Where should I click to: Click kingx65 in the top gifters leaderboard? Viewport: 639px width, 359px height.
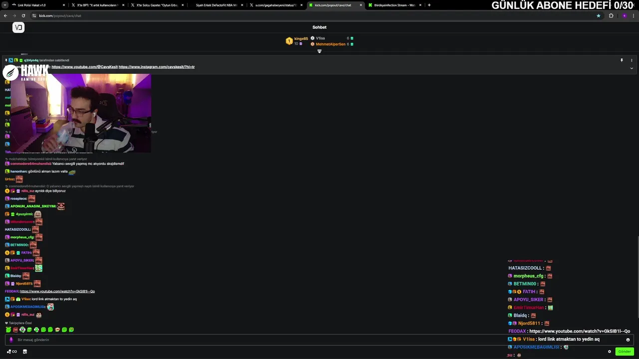(301, 38)
